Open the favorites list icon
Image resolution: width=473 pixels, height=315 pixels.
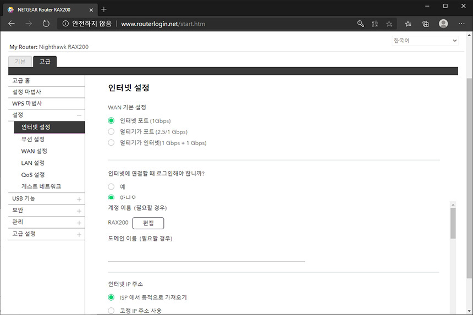pos(408,24)
